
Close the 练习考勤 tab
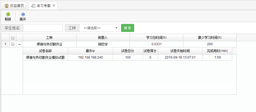click(x=54, y=6)
